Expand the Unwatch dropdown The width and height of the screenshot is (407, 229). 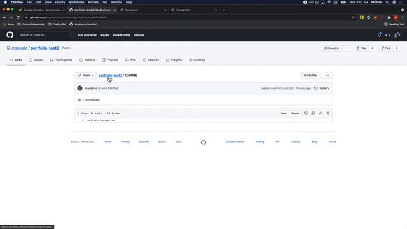point(333,48)
